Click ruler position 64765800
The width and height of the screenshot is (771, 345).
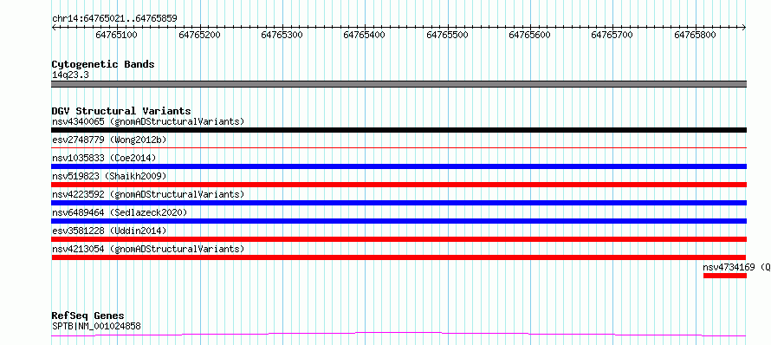(696, 35)
